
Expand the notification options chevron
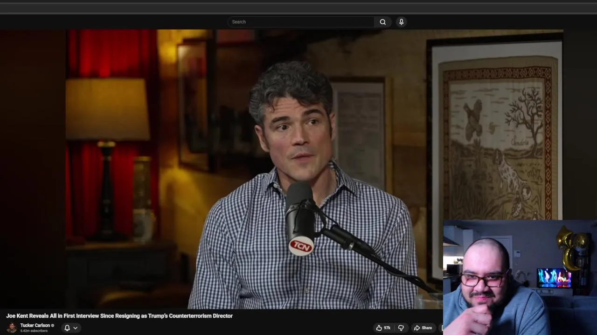pyautogui.click(x=75, y=328)
